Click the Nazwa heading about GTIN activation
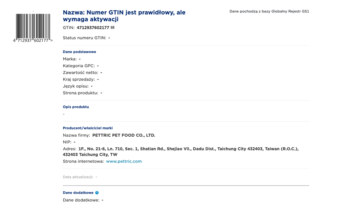The height and width of the screenshot is (214, 355). tap(124, 16)
